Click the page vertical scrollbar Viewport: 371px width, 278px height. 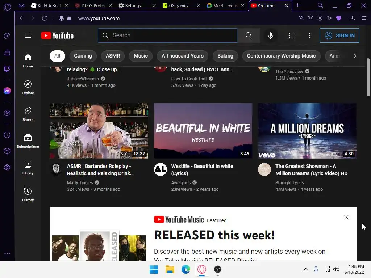[x=368, y=77]
